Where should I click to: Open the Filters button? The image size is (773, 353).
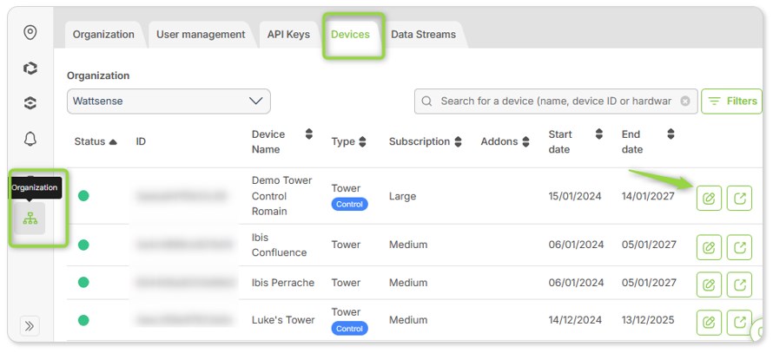pos(731,101)
